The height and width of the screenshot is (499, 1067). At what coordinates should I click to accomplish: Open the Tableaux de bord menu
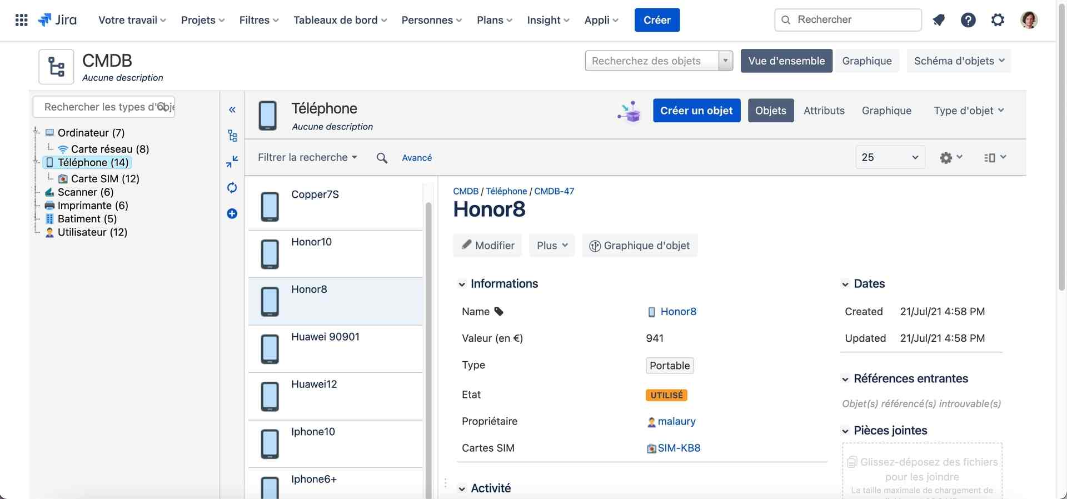[x=340, y=20]
